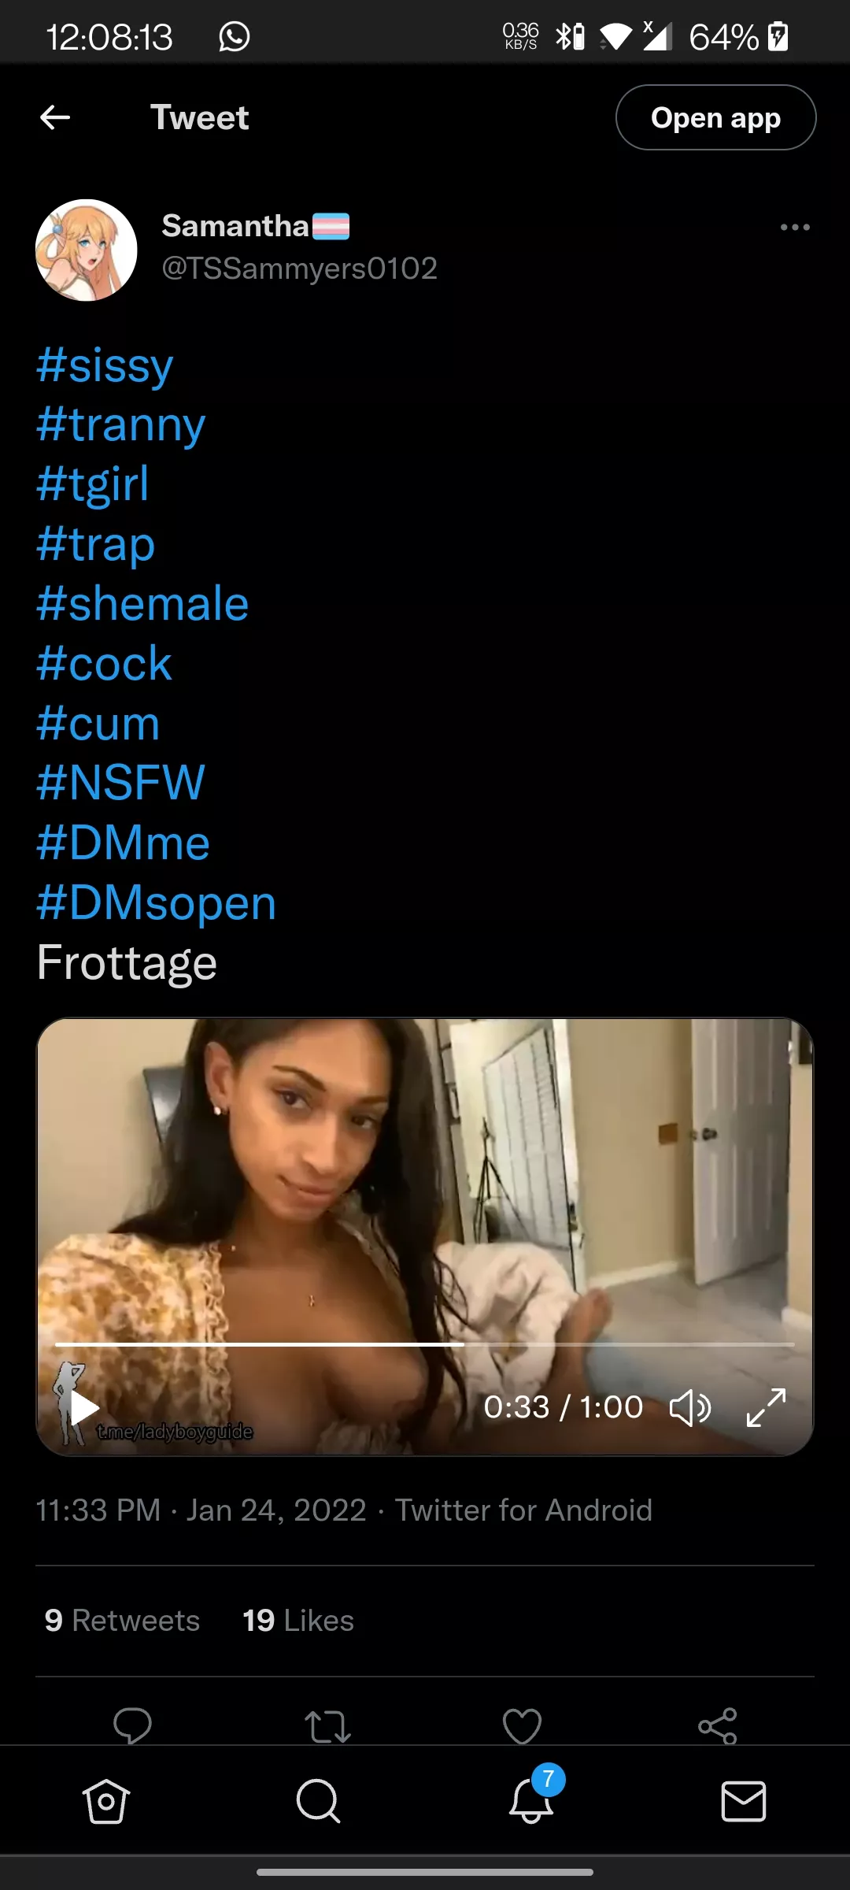Image resolution: width=850 pixels, height=1890 pixels.
Task: Mute the video audio
Action: [690, 1407]
